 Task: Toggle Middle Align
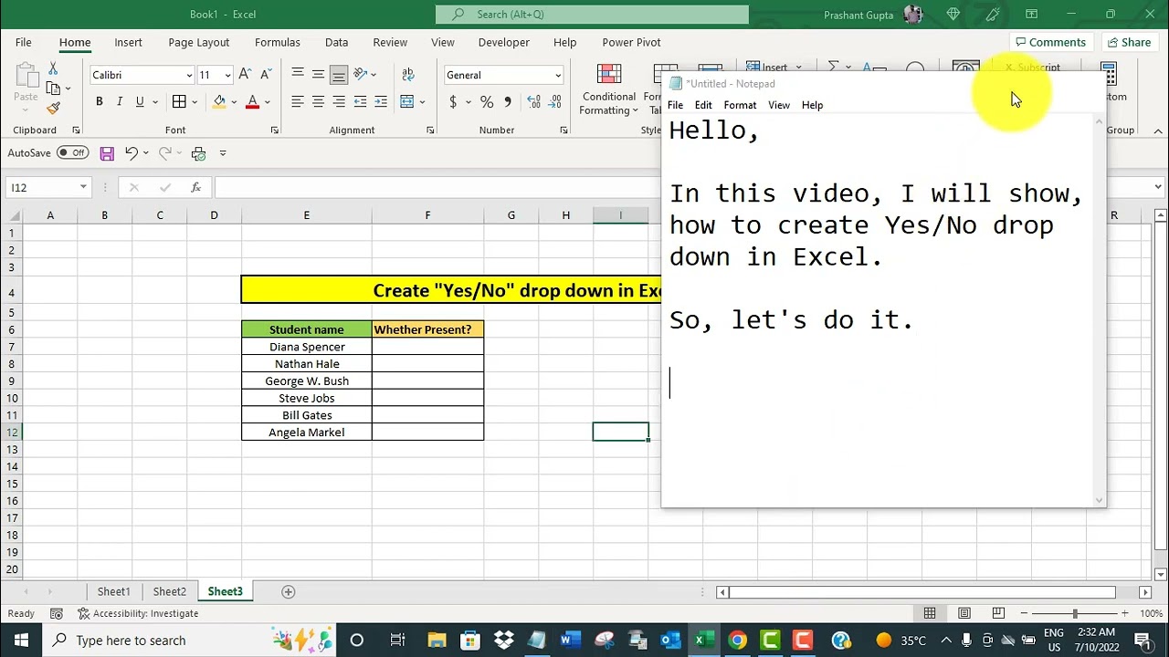pos(318,74)
